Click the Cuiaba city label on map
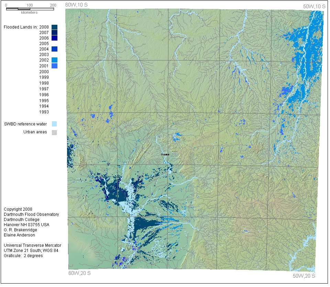 [x=165, y=155]
